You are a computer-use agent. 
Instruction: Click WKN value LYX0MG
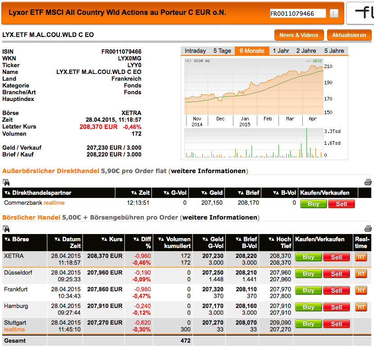129,59
